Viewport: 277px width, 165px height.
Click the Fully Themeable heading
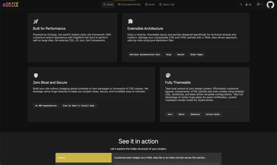coord(178,82)
